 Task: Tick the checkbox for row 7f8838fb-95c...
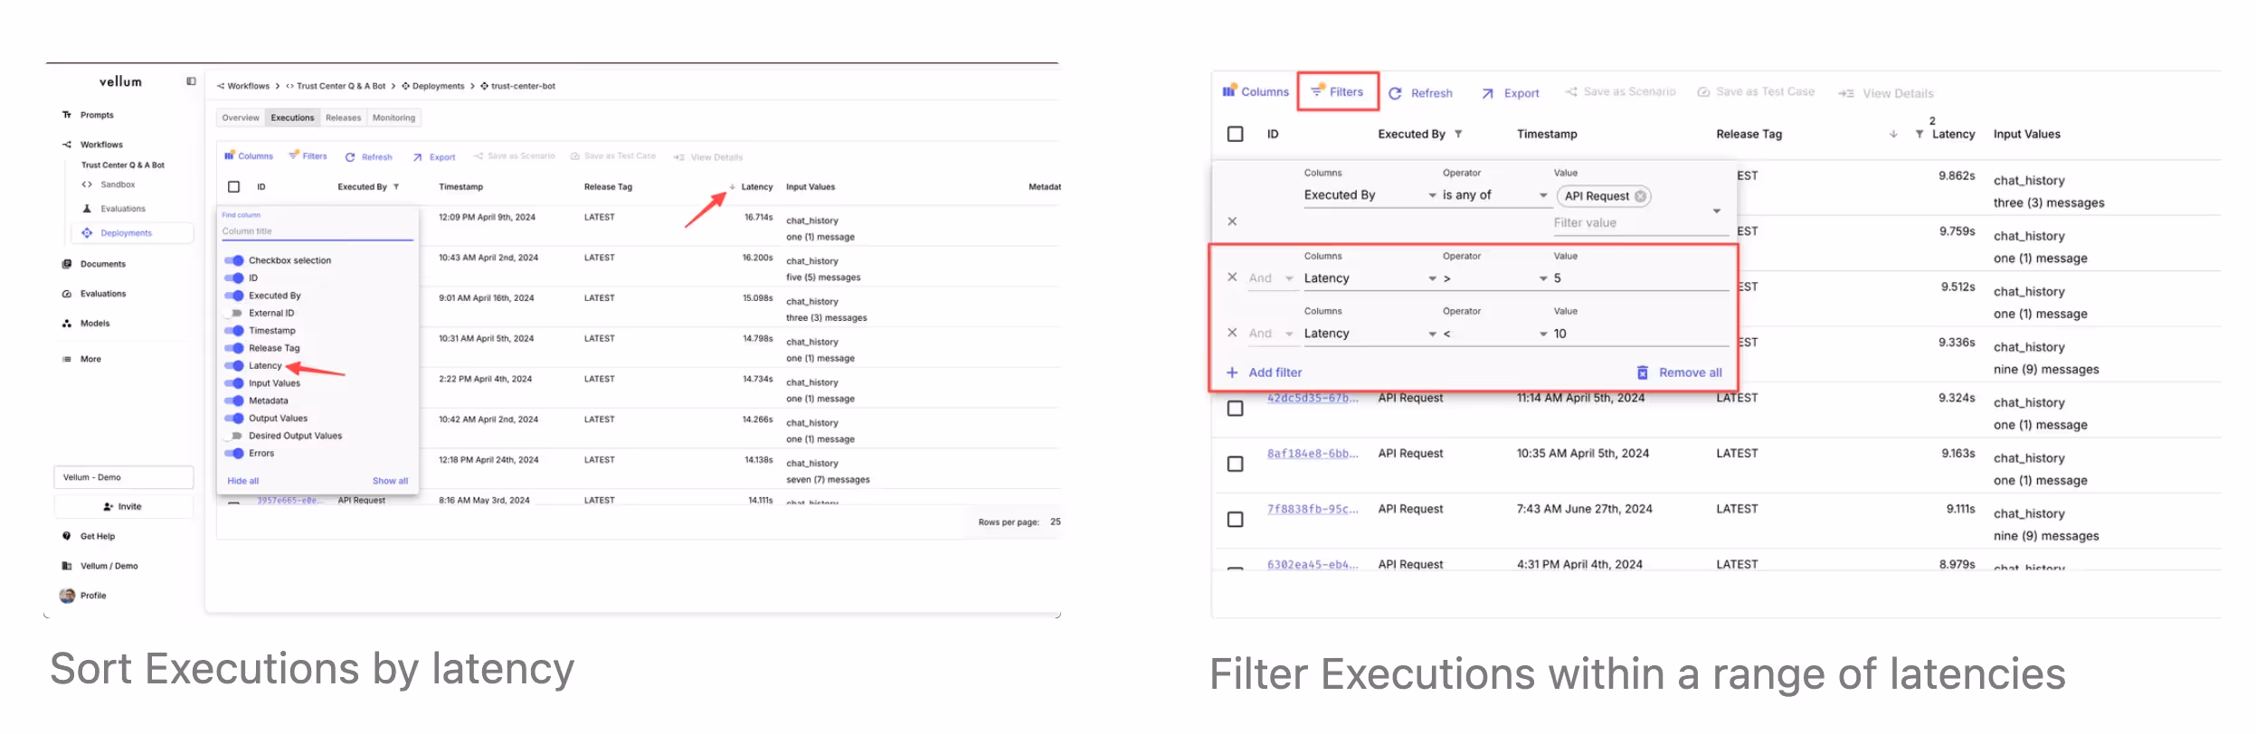1235,520
